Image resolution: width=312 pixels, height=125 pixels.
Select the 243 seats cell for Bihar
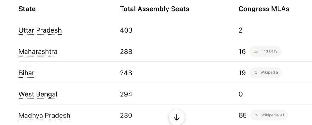[x=126, y=73]
